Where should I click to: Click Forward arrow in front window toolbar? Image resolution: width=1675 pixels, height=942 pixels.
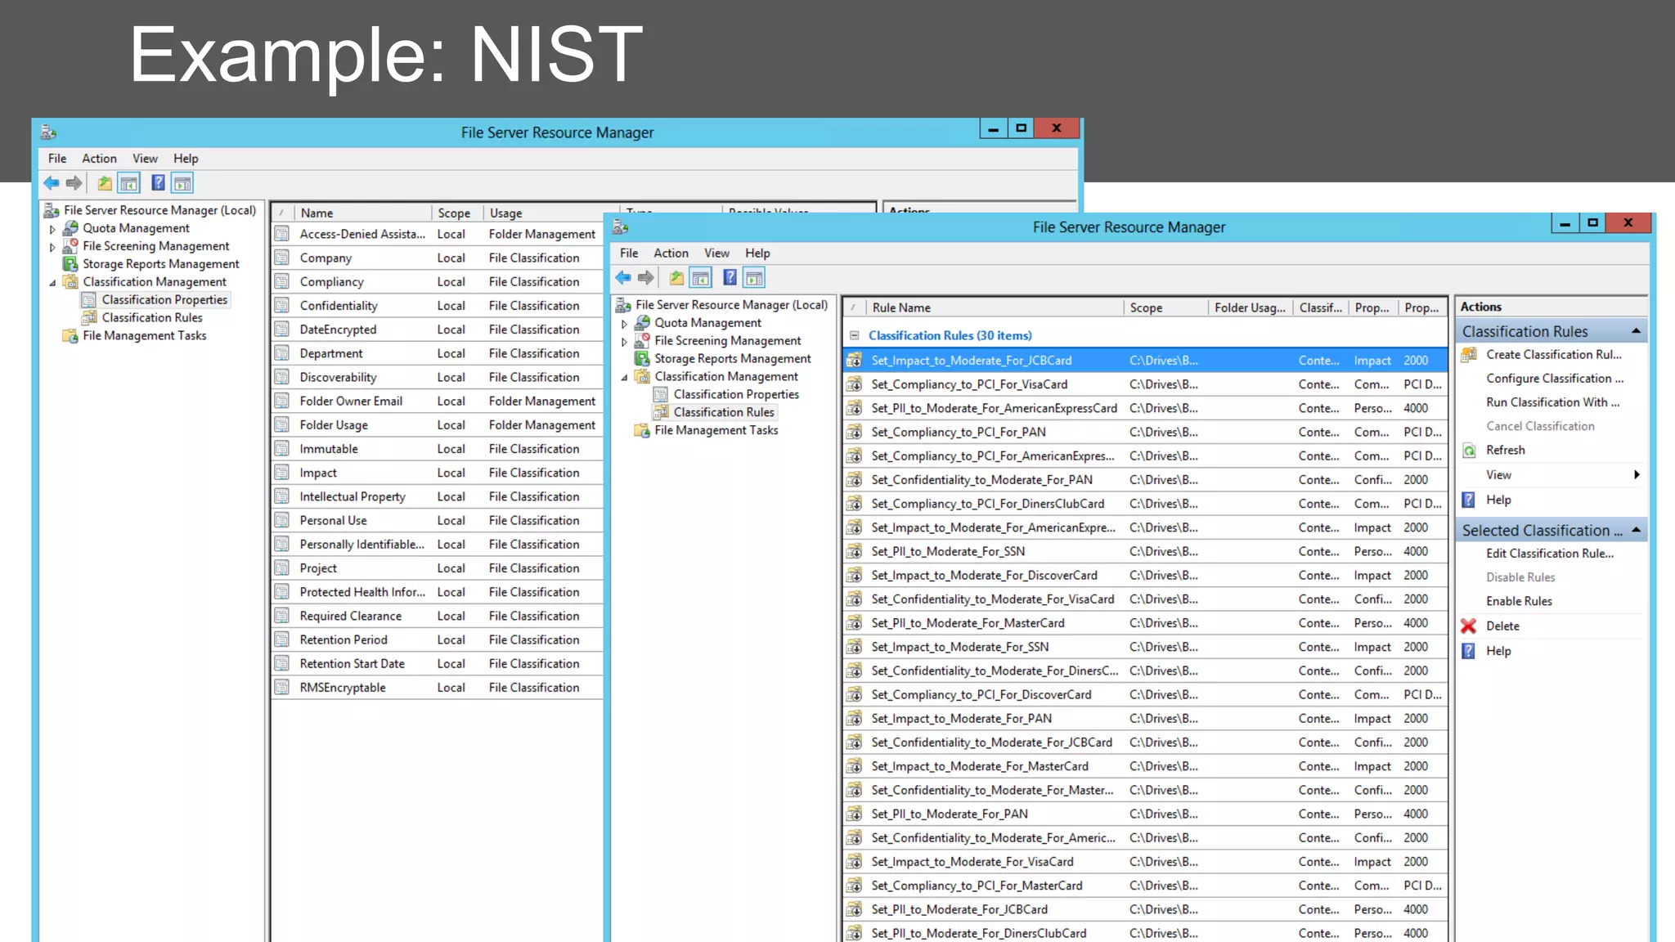[x=646, y=278]
